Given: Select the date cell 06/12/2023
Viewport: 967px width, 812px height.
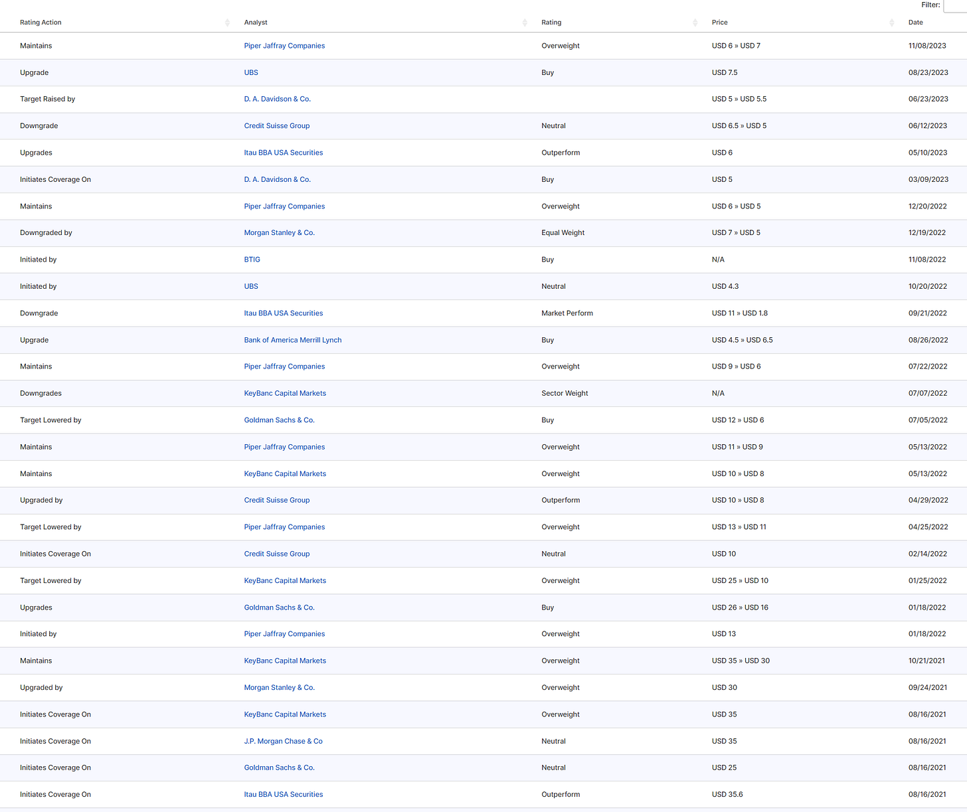Looking at the screenshot, I should [928, 125].
